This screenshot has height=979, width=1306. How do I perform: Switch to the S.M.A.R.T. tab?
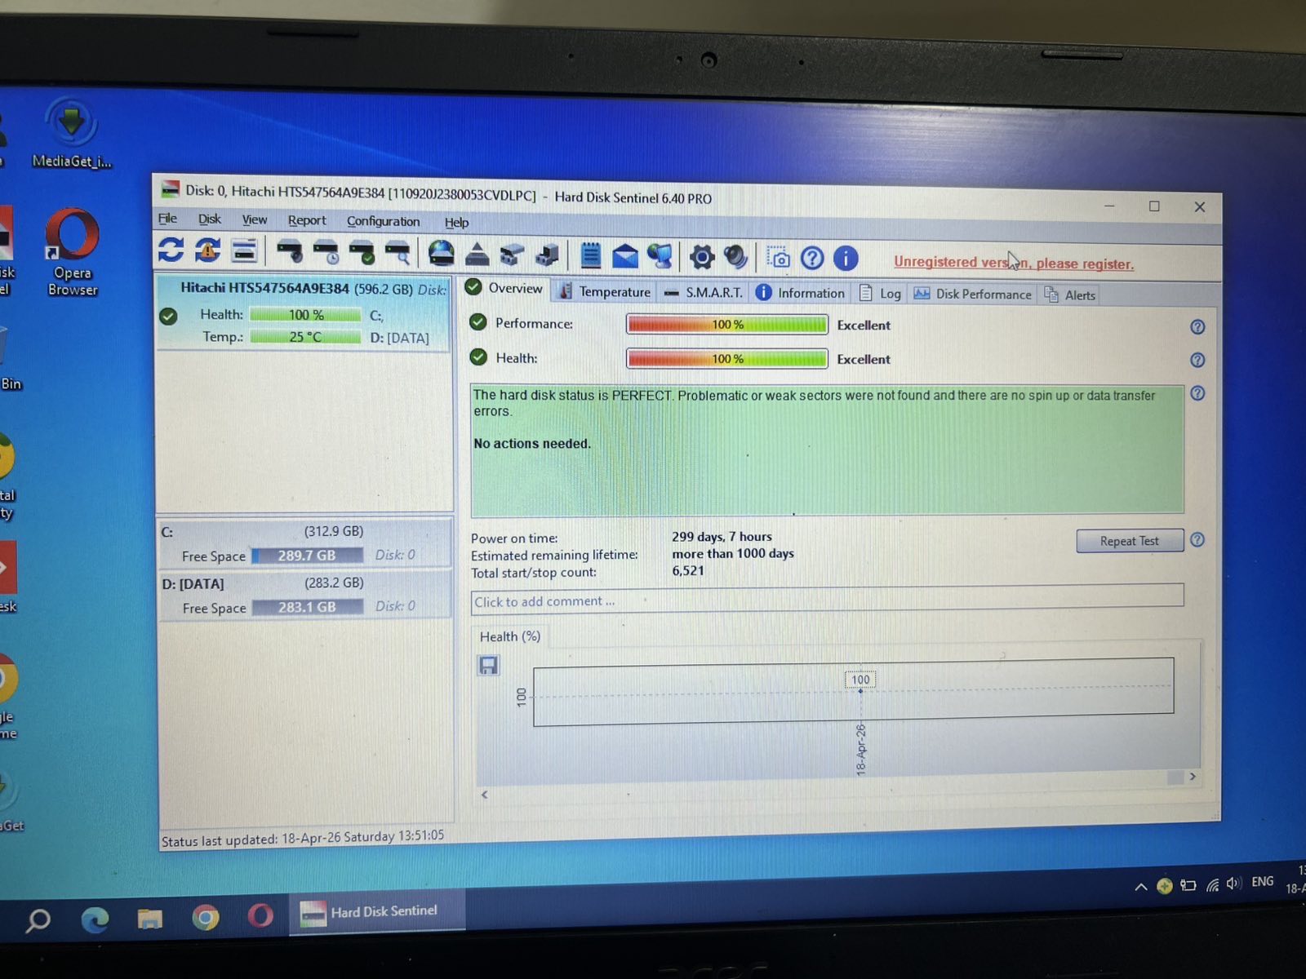[704, 293]
